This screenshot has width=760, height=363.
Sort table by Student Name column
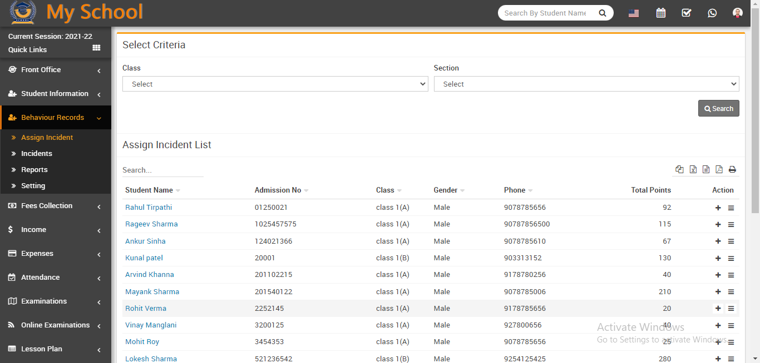coord(149,190)
